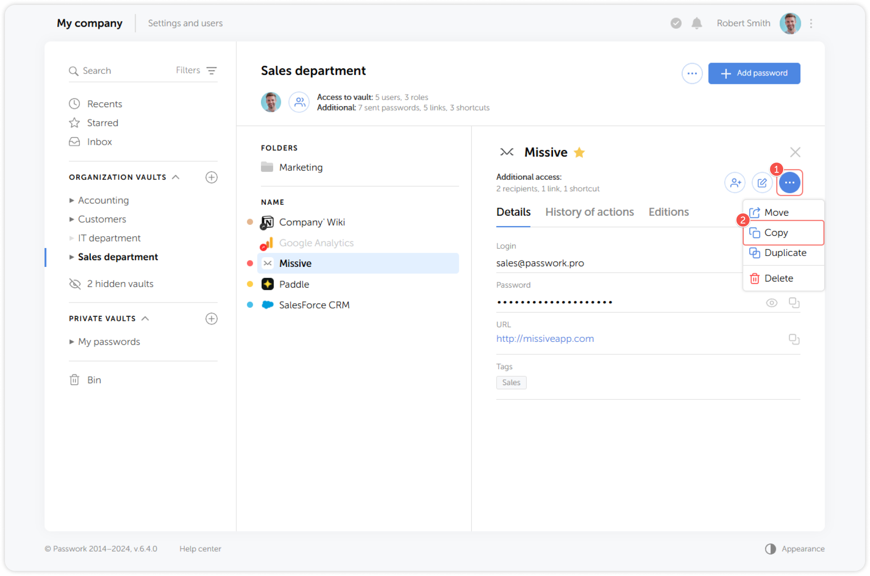Open the ellipsis menu on Missive record
The image size is (870, 576).
pyautogui.click(x=789, y=183)
